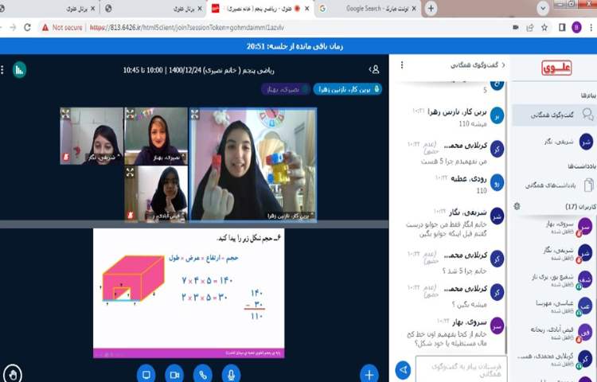Bookmark this page with star icon

pos(544,27)
